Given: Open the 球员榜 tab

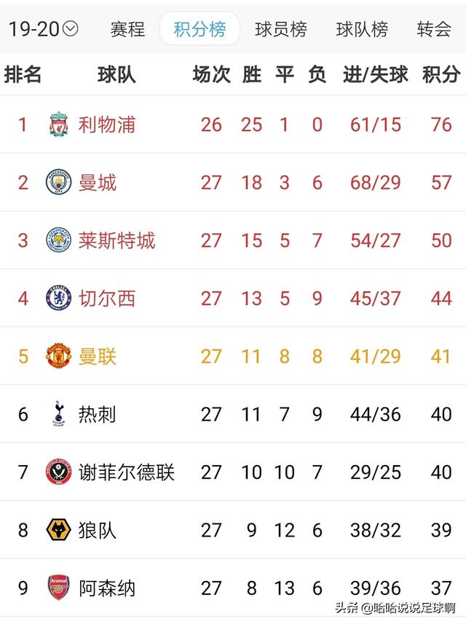Looking at the screenshot, I should click(281, 30).
